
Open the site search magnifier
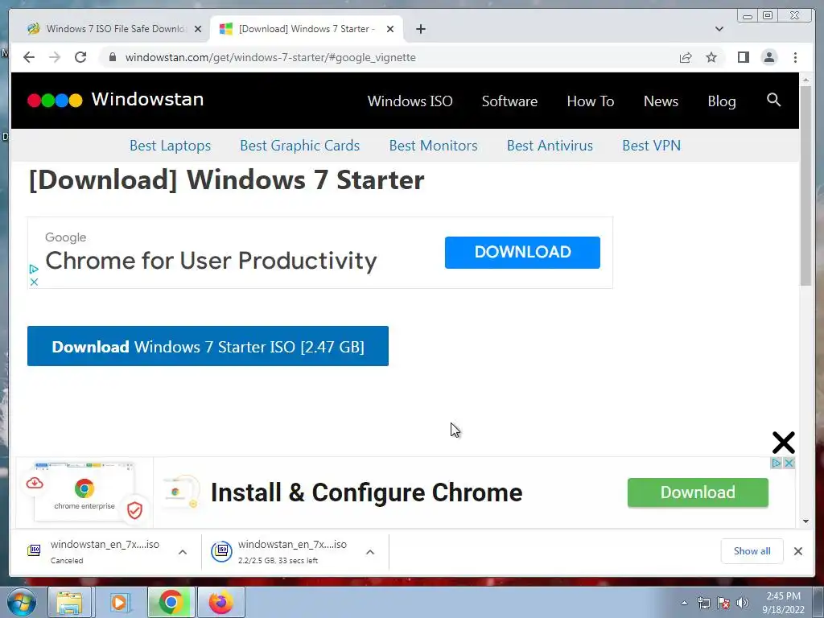click(x=773, y=99)
